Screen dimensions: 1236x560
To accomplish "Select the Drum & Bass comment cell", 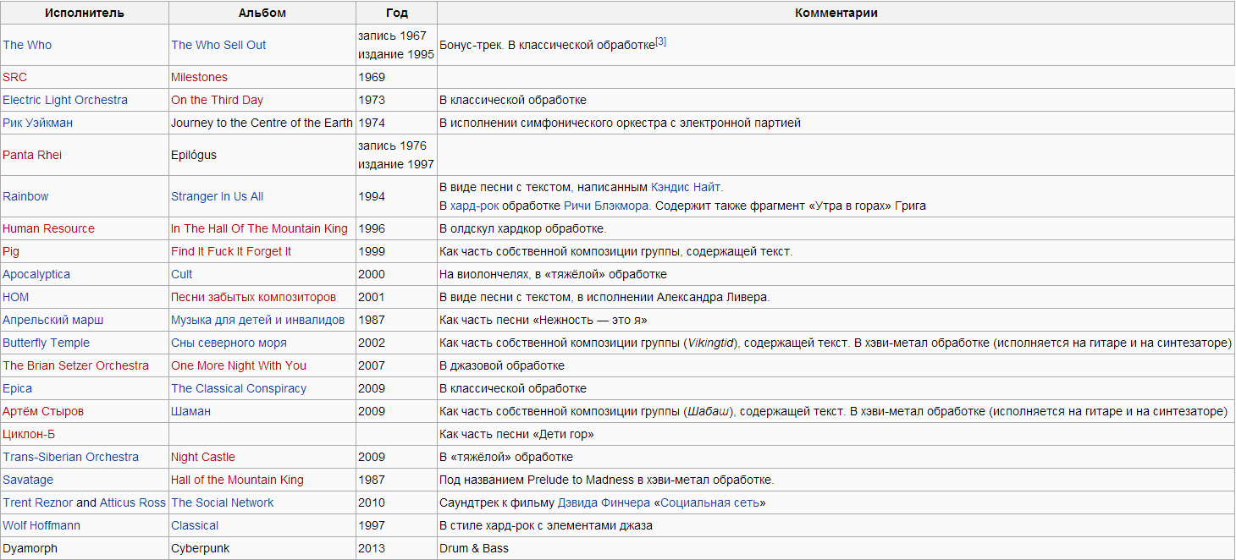I will click(x=836, y=548).
